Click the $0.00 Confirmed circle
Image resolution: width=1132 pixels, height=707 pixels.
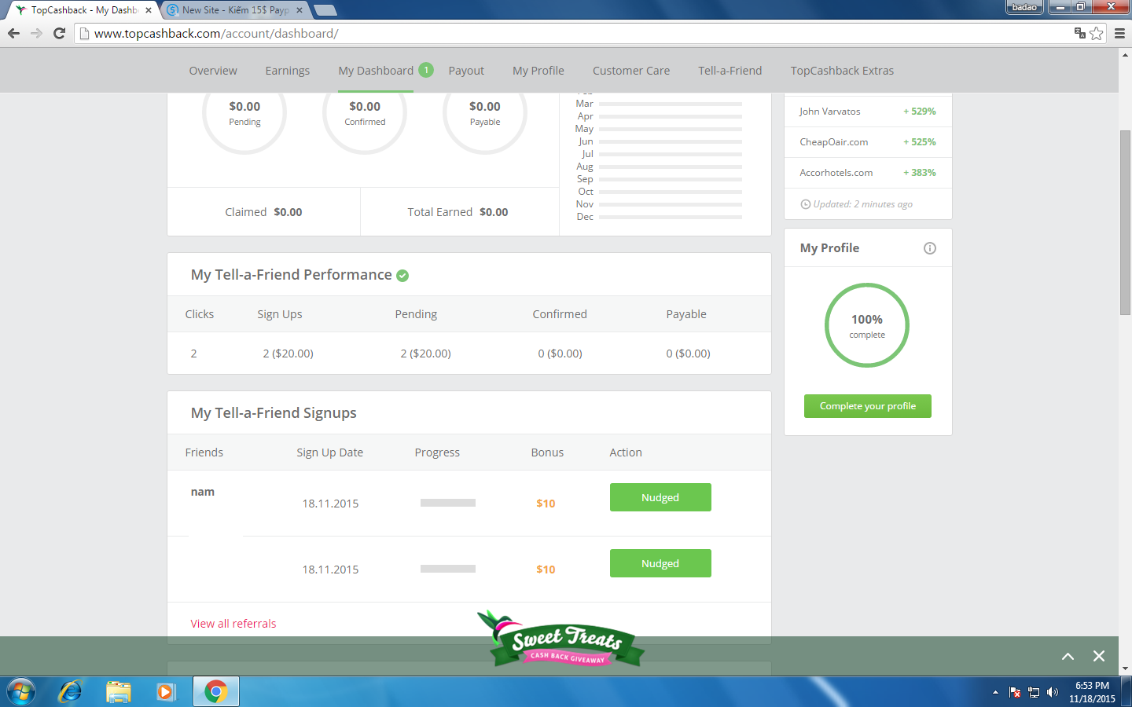click(365, 113)
